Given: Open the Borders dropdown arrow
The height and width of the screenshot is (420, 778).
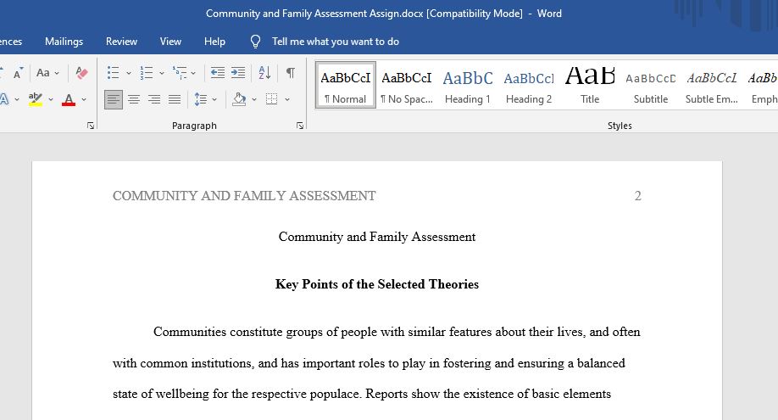Looking at the screenshot, I should pyautogui.click(x=286, y=99).
